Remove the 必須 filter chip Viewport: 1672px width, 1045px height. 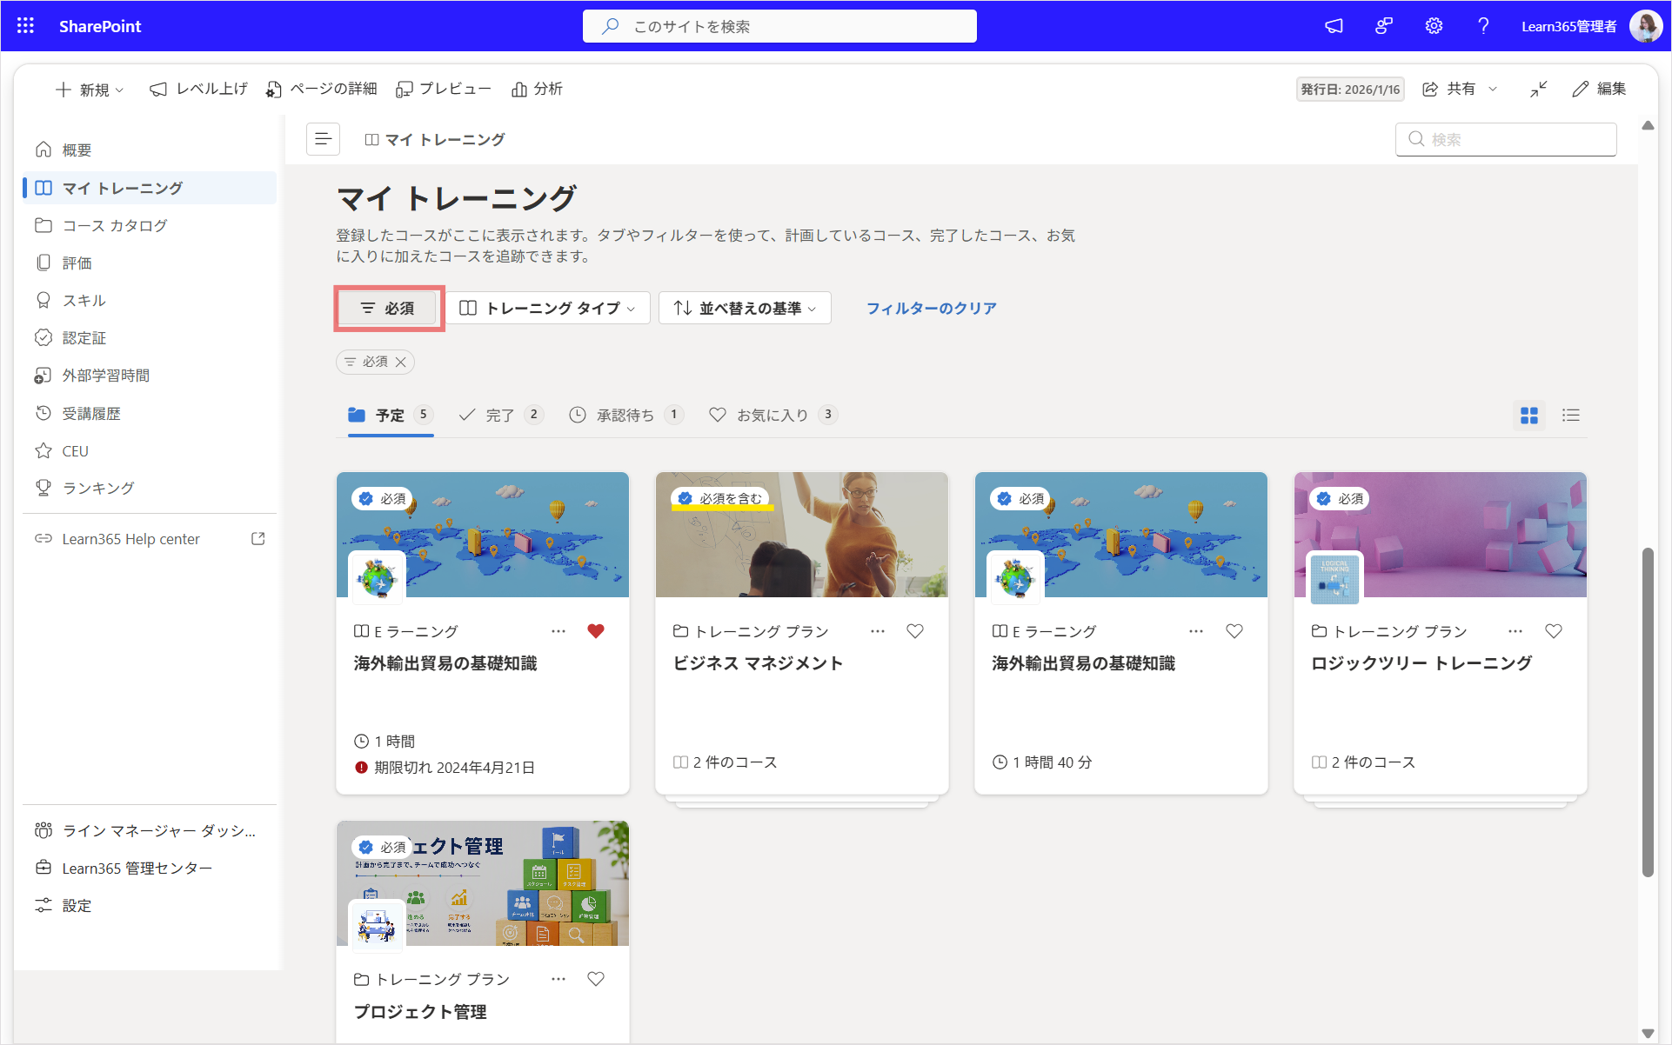pyautogui.click(x=401, y=363)
